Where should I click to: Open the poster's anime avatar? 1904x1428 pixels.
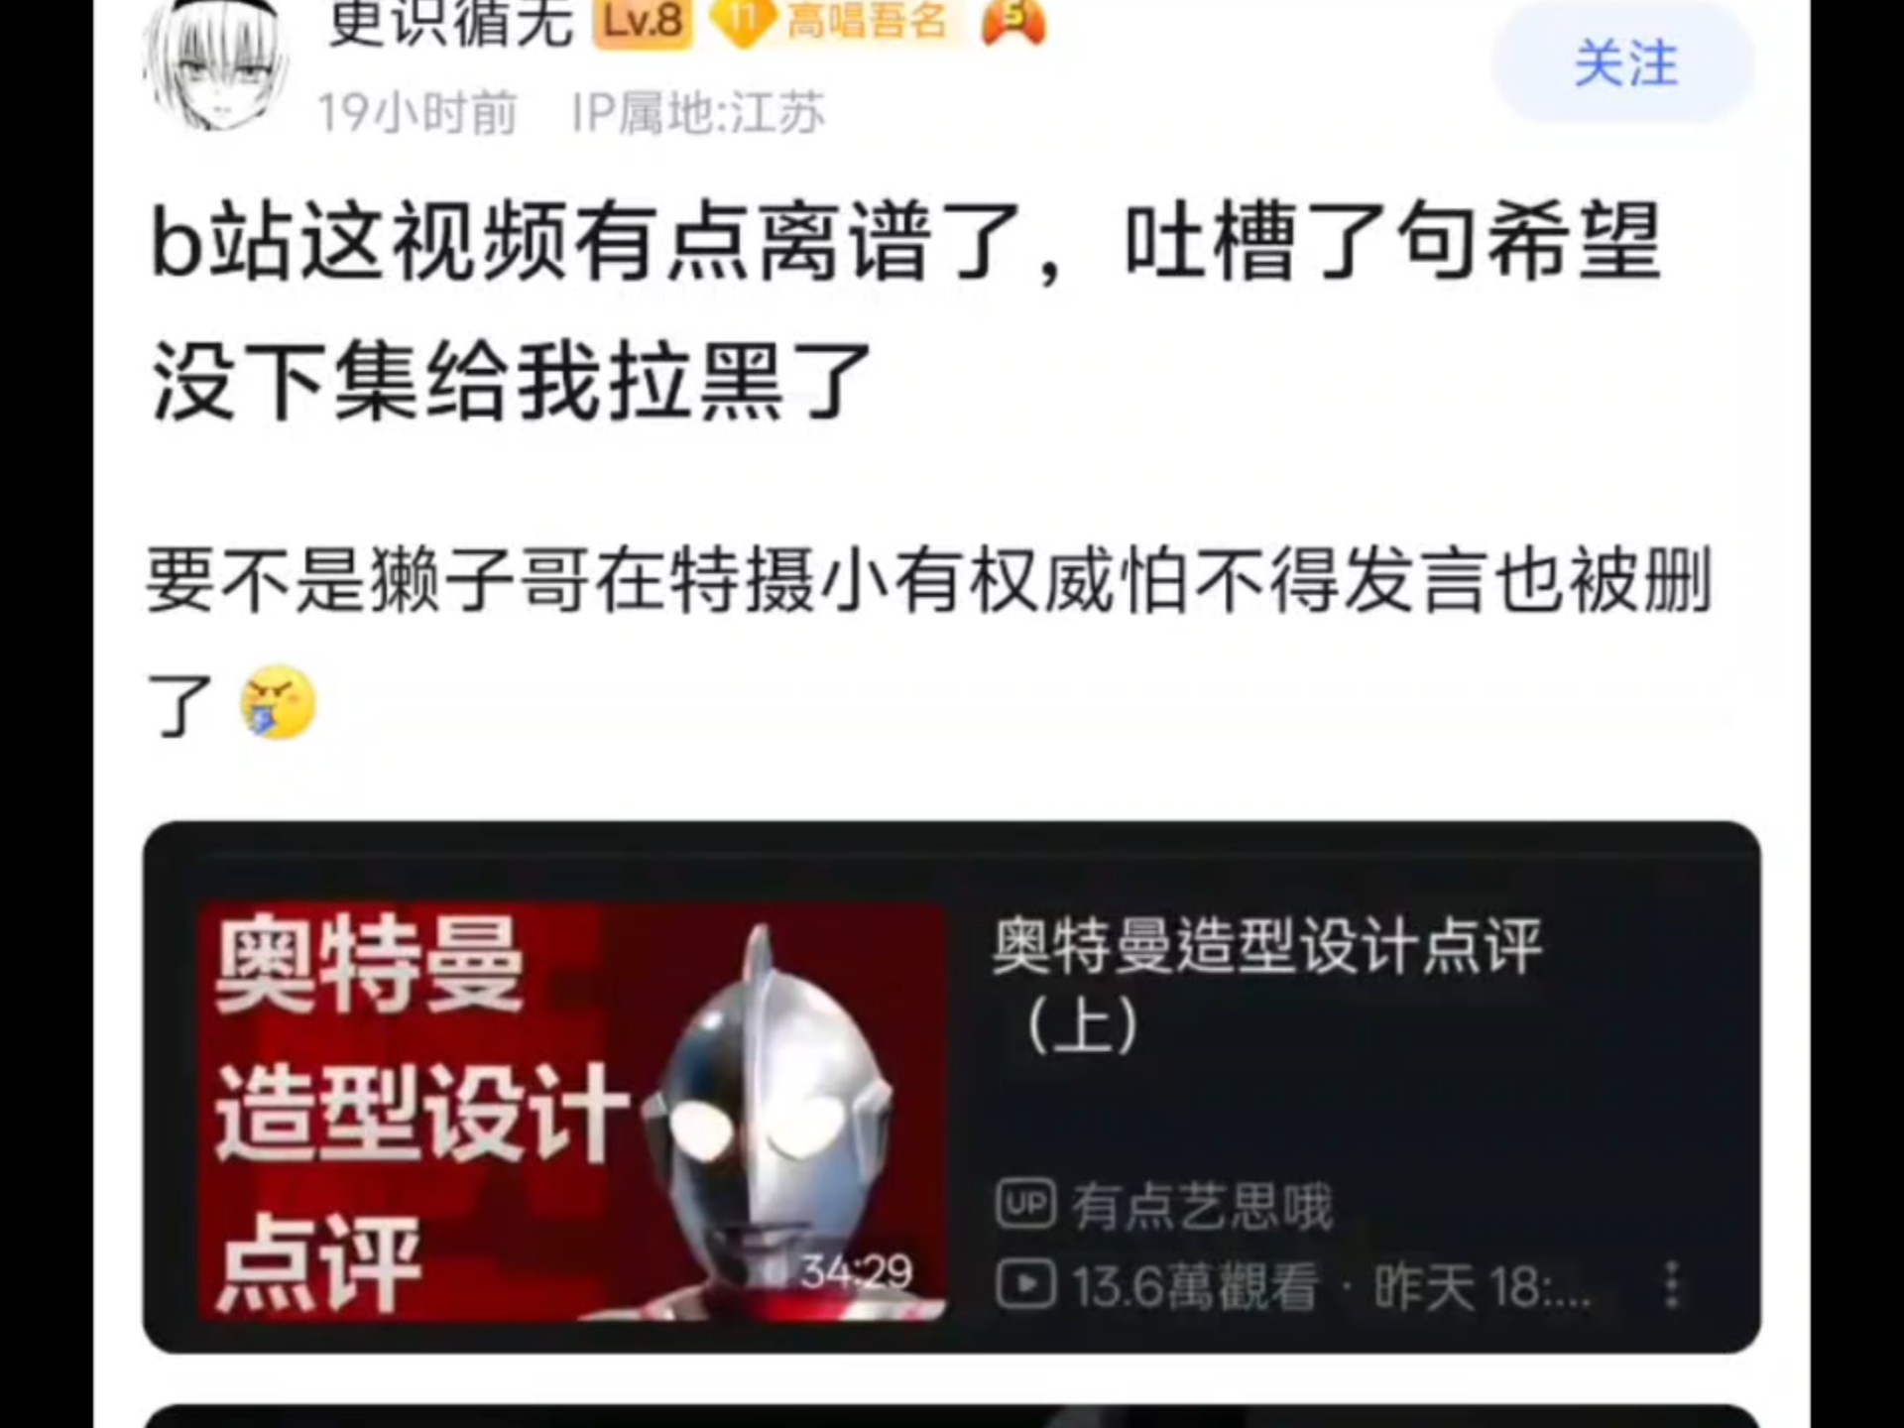point(216,65)
